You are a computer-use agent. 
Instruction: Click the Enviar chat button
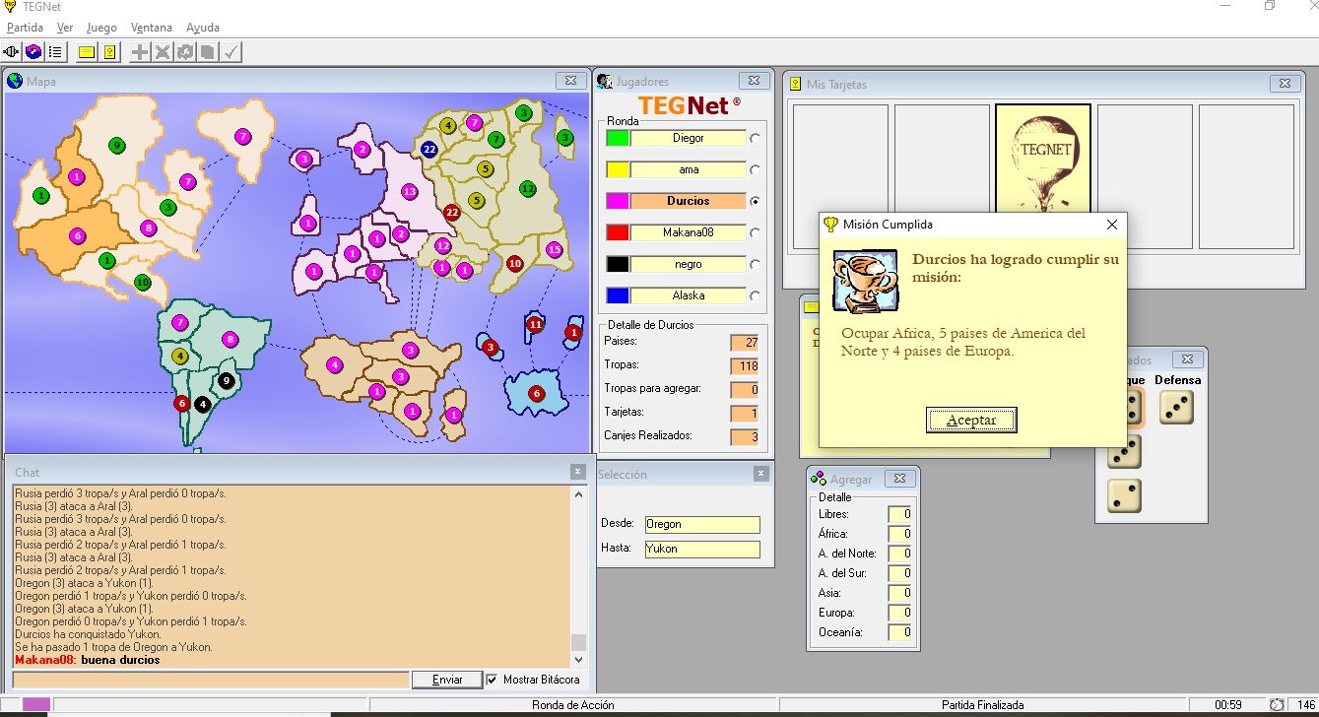click(447, 680)
